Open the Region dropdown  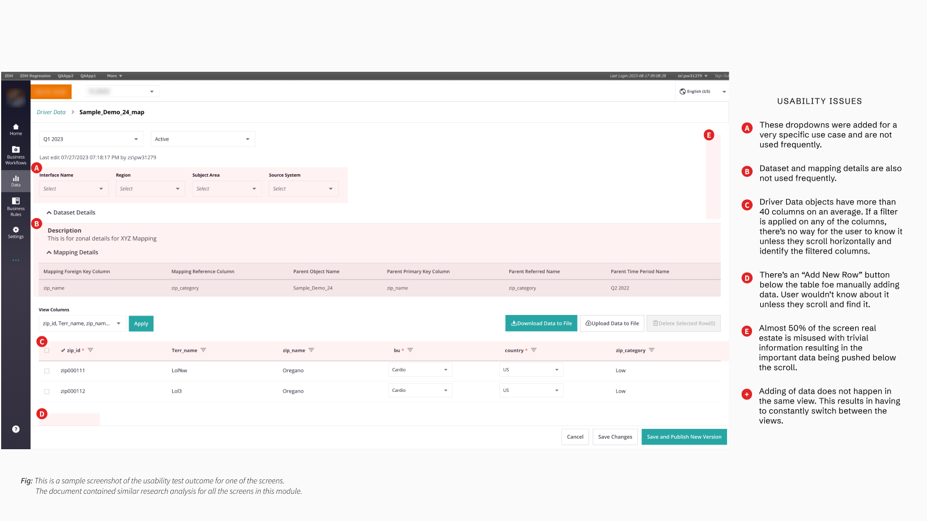tap(150, 189)
